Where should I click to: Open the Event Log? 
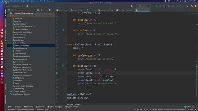[189, 107]
